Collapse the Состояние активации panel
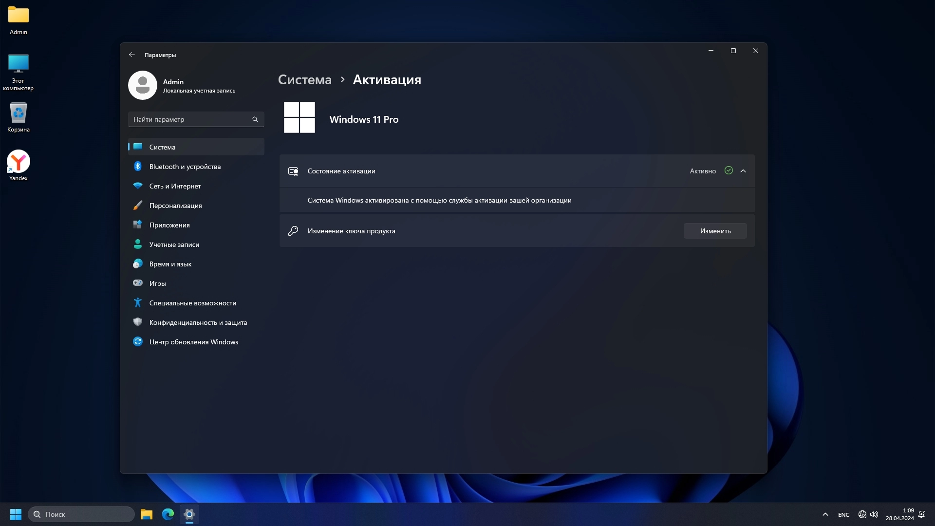Viewport: 935px width, 526px height. (743, 171)
